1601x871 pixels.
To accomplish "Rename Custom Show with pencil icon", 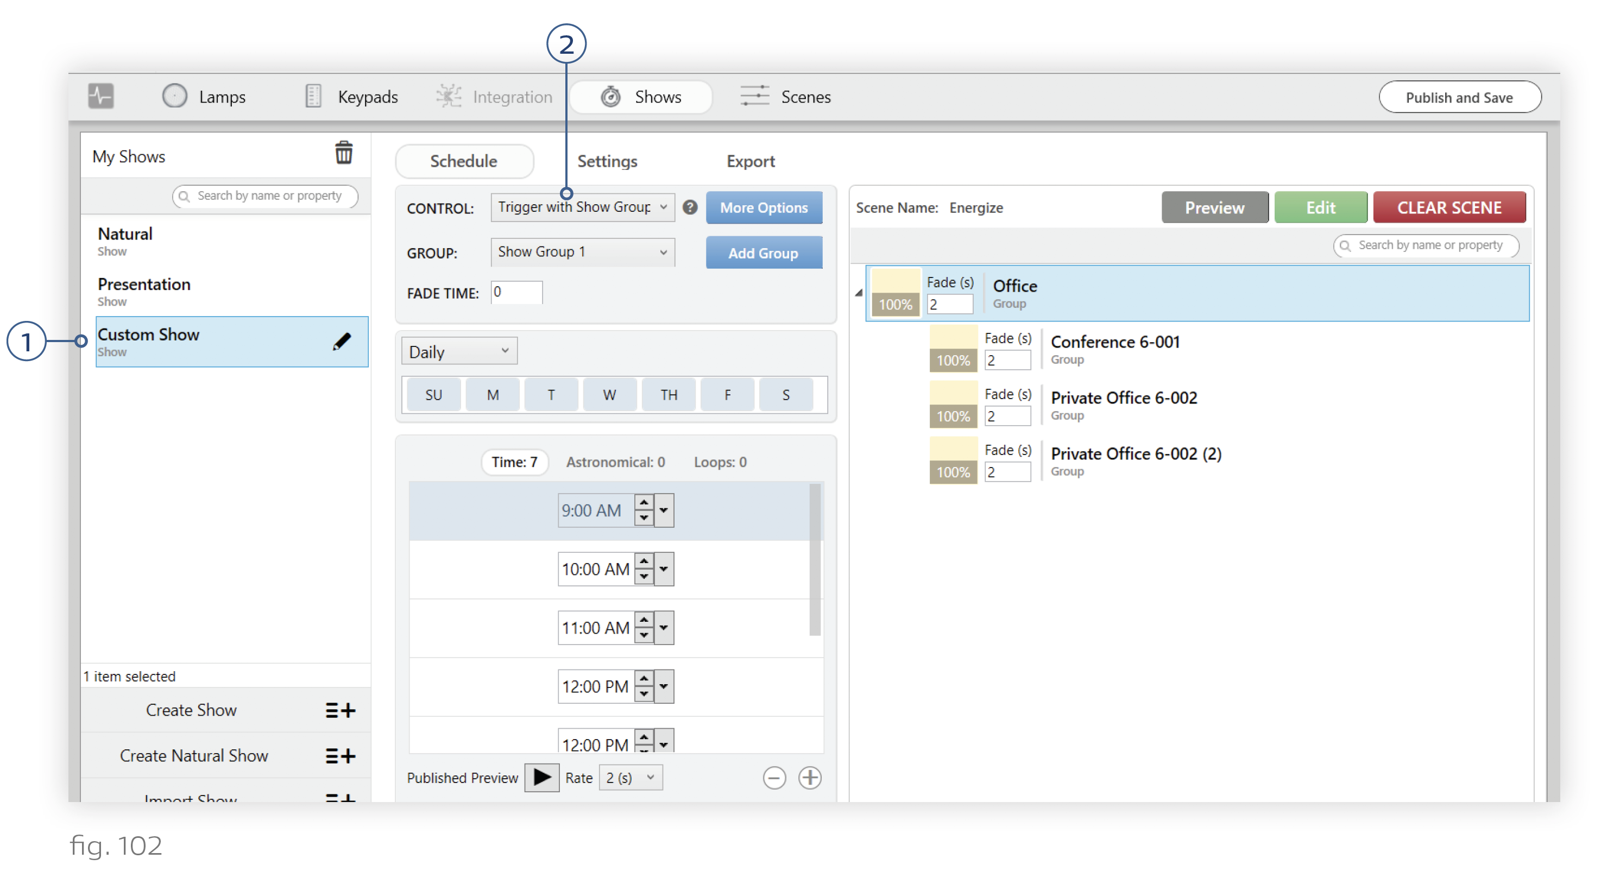I will pyautogui.click(x=341, y=341).
